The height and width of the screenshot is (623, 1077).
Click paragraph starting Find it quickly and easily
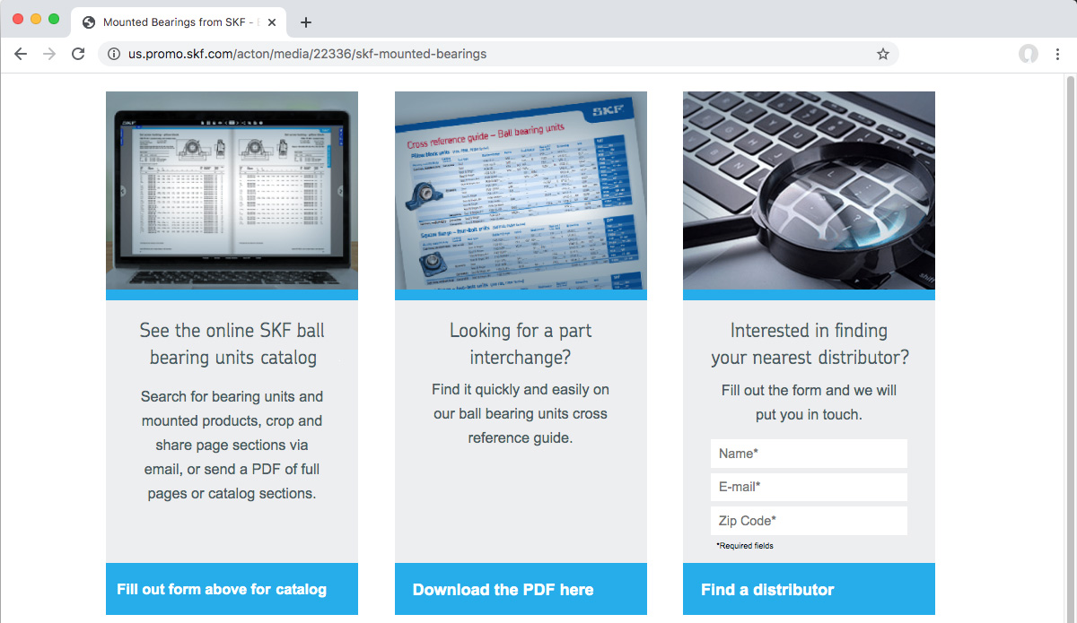click(521, 414)
